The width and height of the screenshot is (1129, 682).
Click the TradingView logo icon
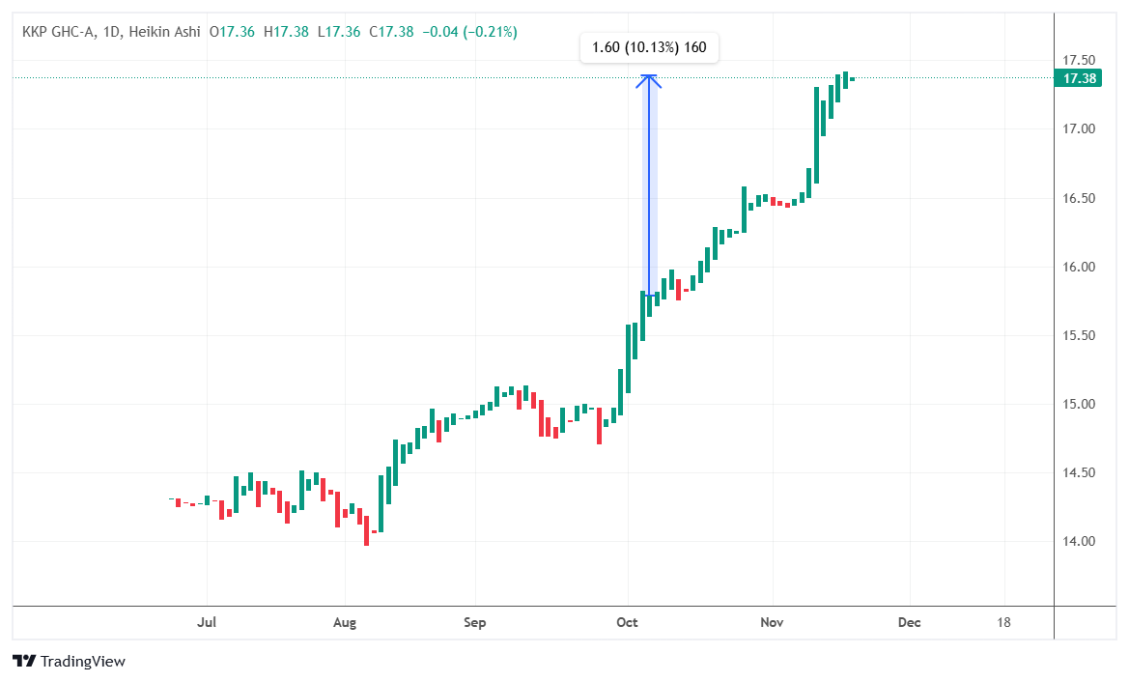pyautogui.click(x=24, y=662)
